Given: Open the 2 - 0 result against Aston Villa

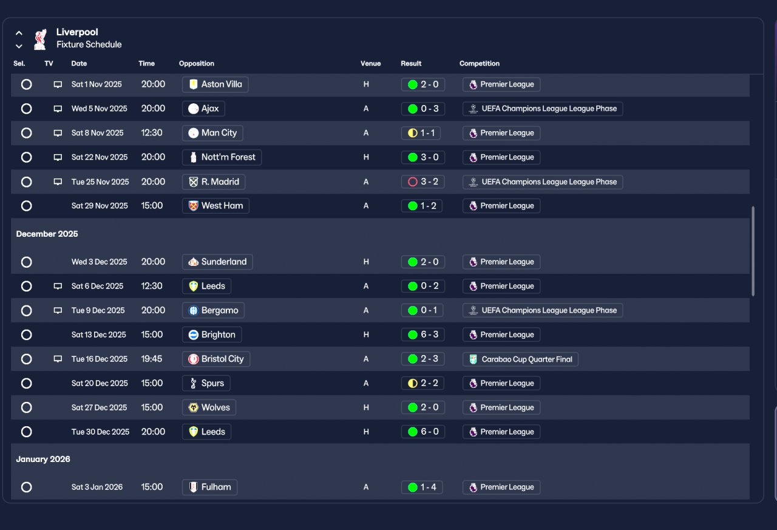Looking at the screenshot, I should [x=423, y=84].
